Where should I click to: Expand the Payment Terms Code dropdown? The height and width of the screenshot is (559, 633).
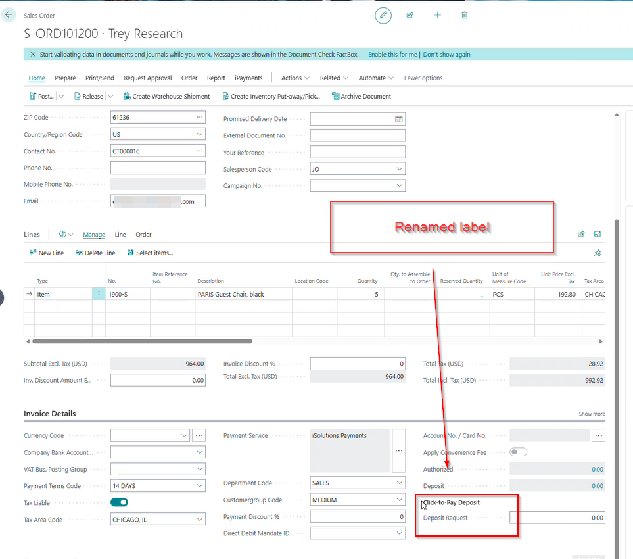200,485
